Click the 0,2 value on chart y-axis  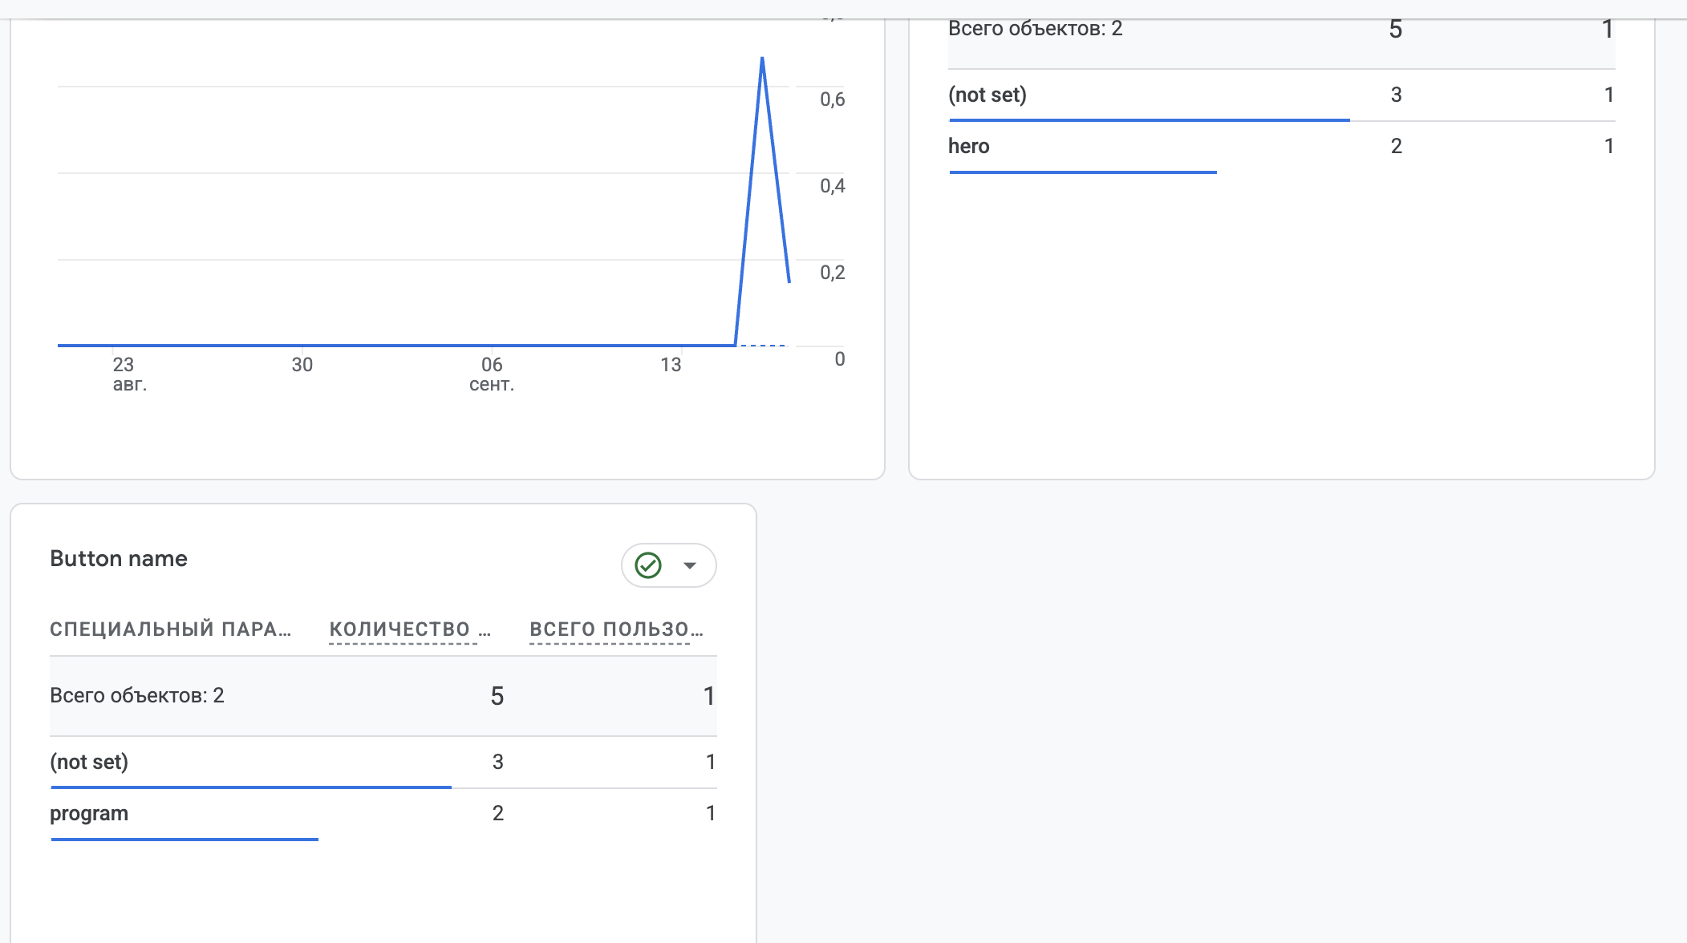(833, 273)
